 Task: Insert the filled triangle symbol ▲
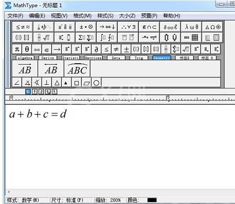(66, 83)
